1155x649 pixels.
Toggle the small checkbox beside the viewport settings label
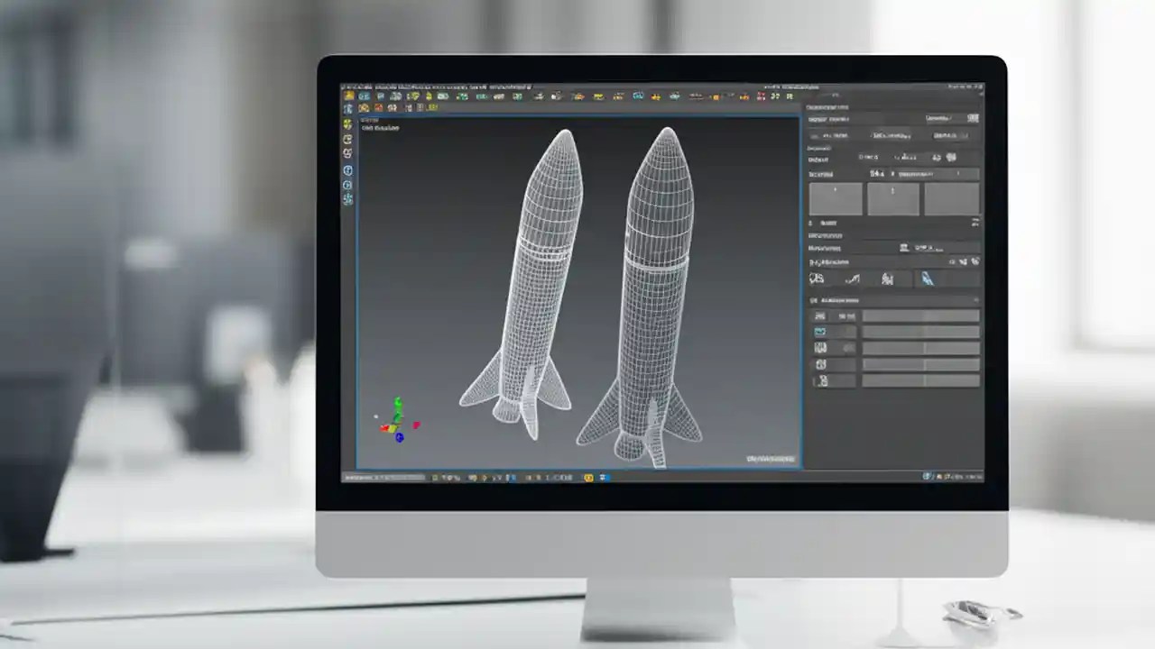[813, 135]
